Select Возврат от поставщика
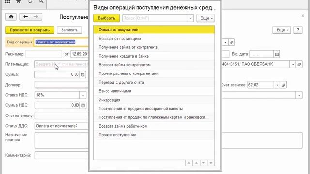 pos(154,39)
